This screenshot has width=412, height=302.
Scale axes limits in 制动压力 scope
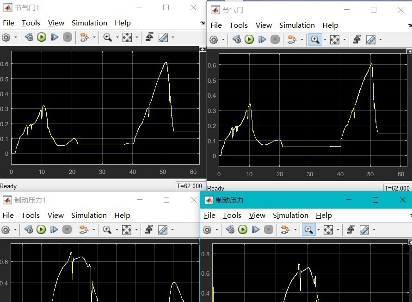pyautogui.click(x=328, y=230)
